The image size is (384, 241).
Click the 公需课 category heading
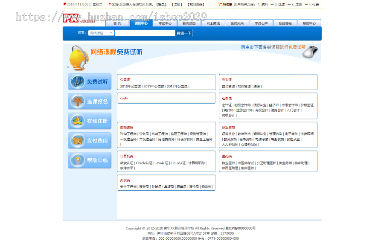coord(125,80)
